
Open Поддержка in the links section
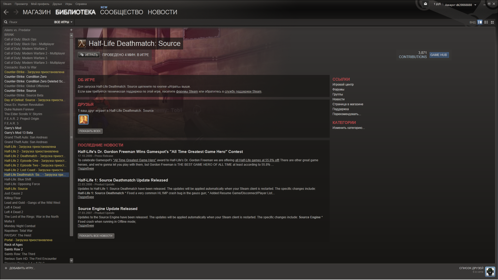pyautogui.click(x=341, y=109)
